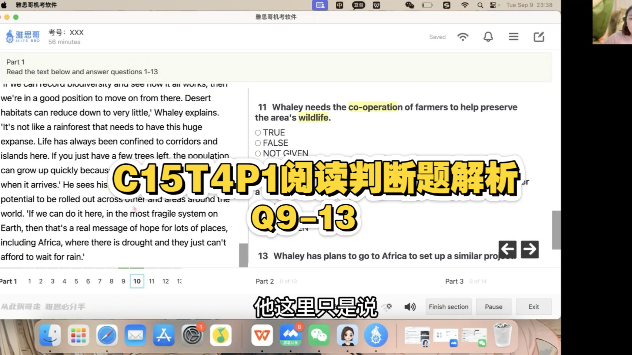The width and height of the screenshot is (632, 355).
Task: Switch to Part 2
Action: [265, 281]
